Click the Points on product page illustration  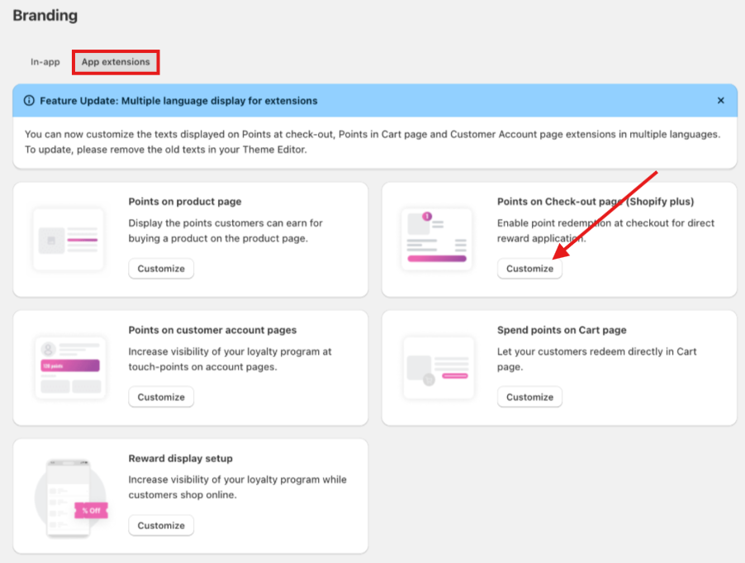(69, 239)
